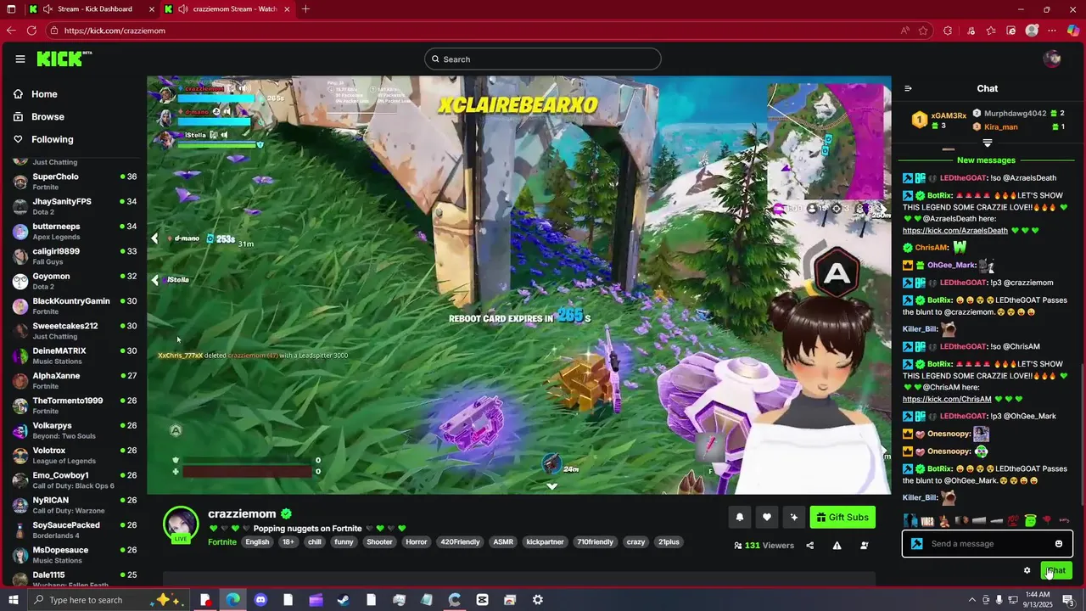The height and width of the screenshot is (611, 1086).
Task: Open AlphaXanne channel in sidebar
Action: 75,380
